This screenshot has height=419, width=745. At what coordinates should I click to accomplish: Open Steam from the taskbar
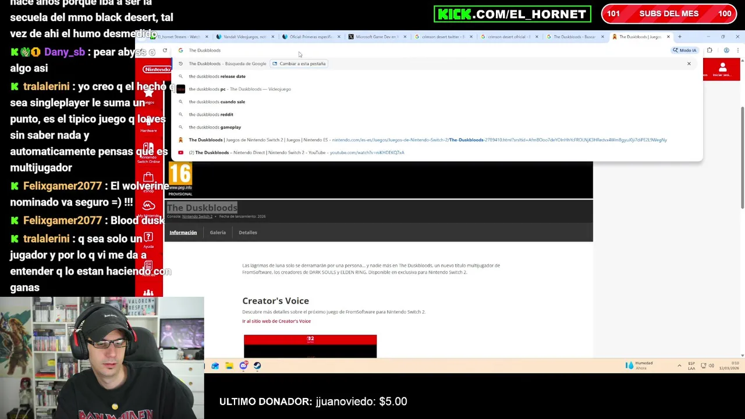(x=257, y=366)
